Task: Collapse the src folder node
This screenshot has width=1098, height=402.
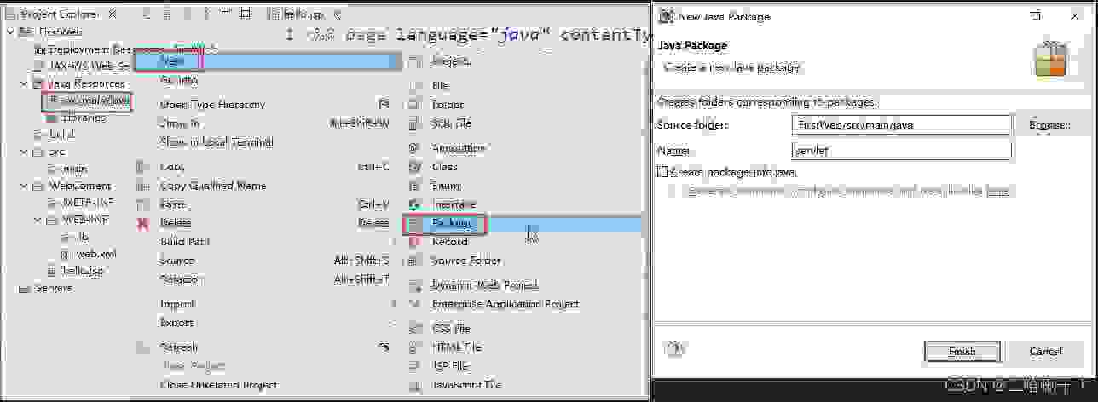Action: (x=24, y=152)
